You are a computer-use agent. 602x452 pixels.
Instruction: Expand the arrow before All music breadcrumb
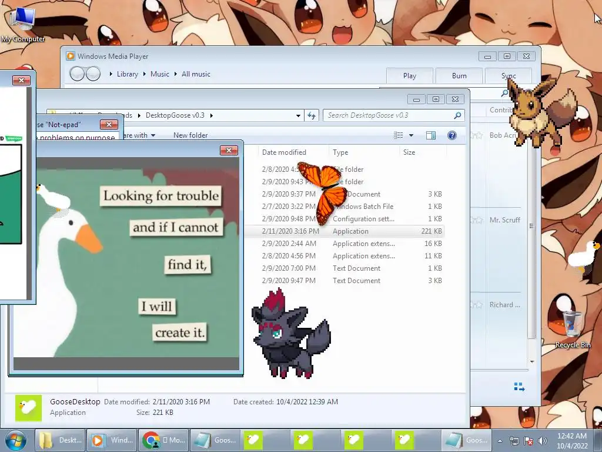point(176,74)
